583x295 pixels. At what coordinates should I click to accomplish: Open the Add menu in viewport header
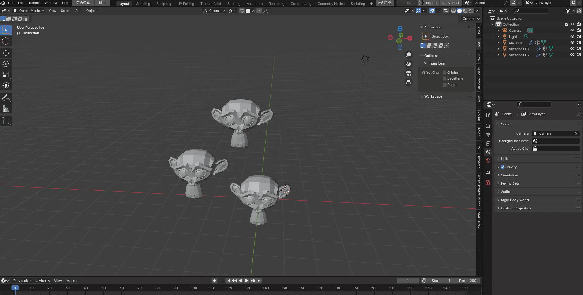(78, 11)
